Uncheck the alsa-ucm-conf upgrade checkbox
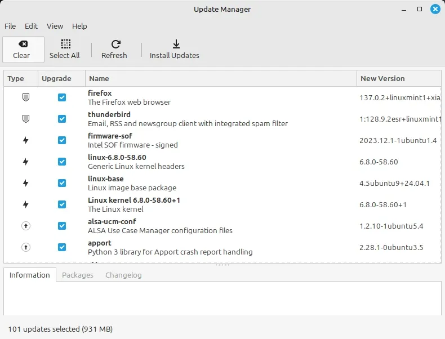Viewport: 445px width, 339px height. point(62,226)
